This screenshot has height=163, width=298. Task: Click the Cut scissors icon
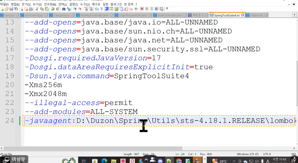click(37, 9)
